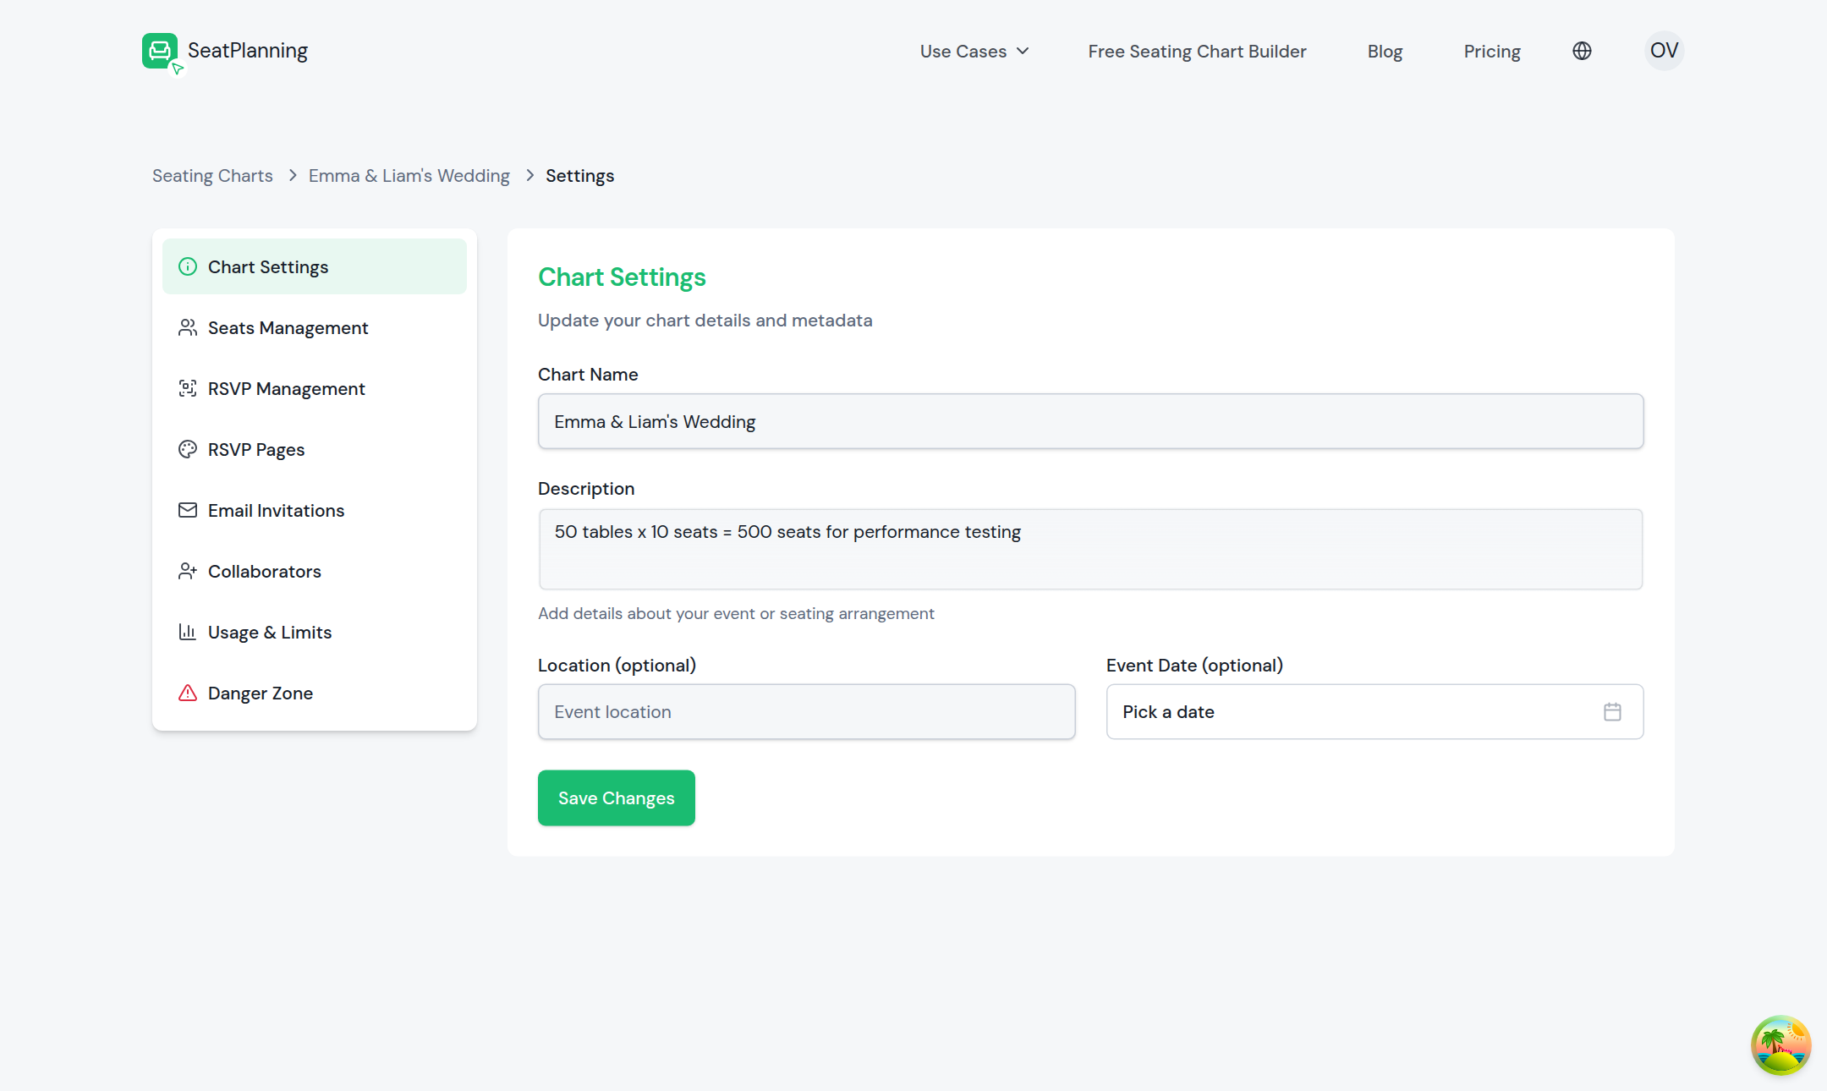Click the RSVP Pages palette icon

pyautogui.click(x=188, y=449)
